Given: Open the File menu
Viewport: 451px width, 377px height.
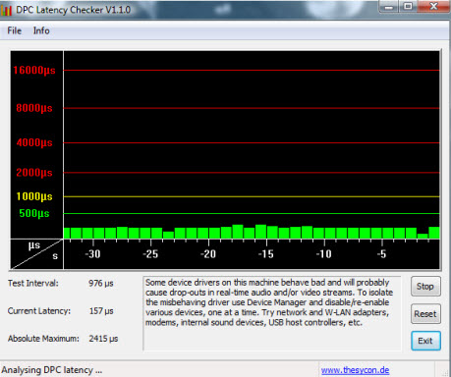Looking at the screenshot, I should [x=15, y=30].
